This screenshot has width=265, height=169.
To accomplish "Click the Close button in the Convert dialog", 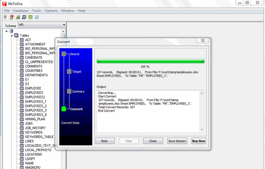I will [x=153, y=141].
